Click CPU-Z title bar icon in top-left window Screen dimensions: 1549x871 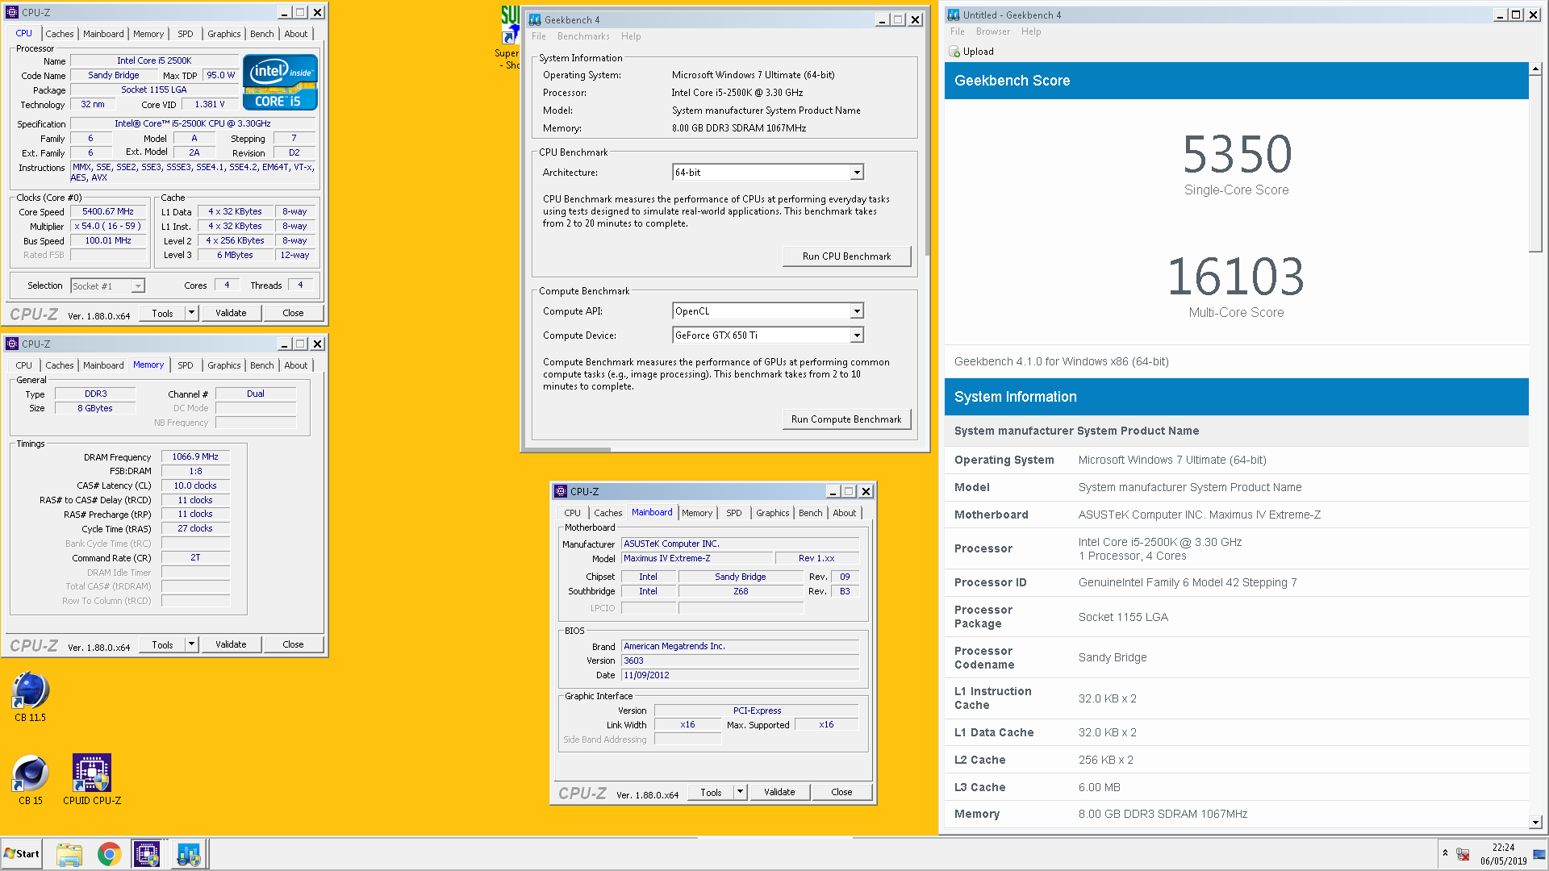click(12, 12)
